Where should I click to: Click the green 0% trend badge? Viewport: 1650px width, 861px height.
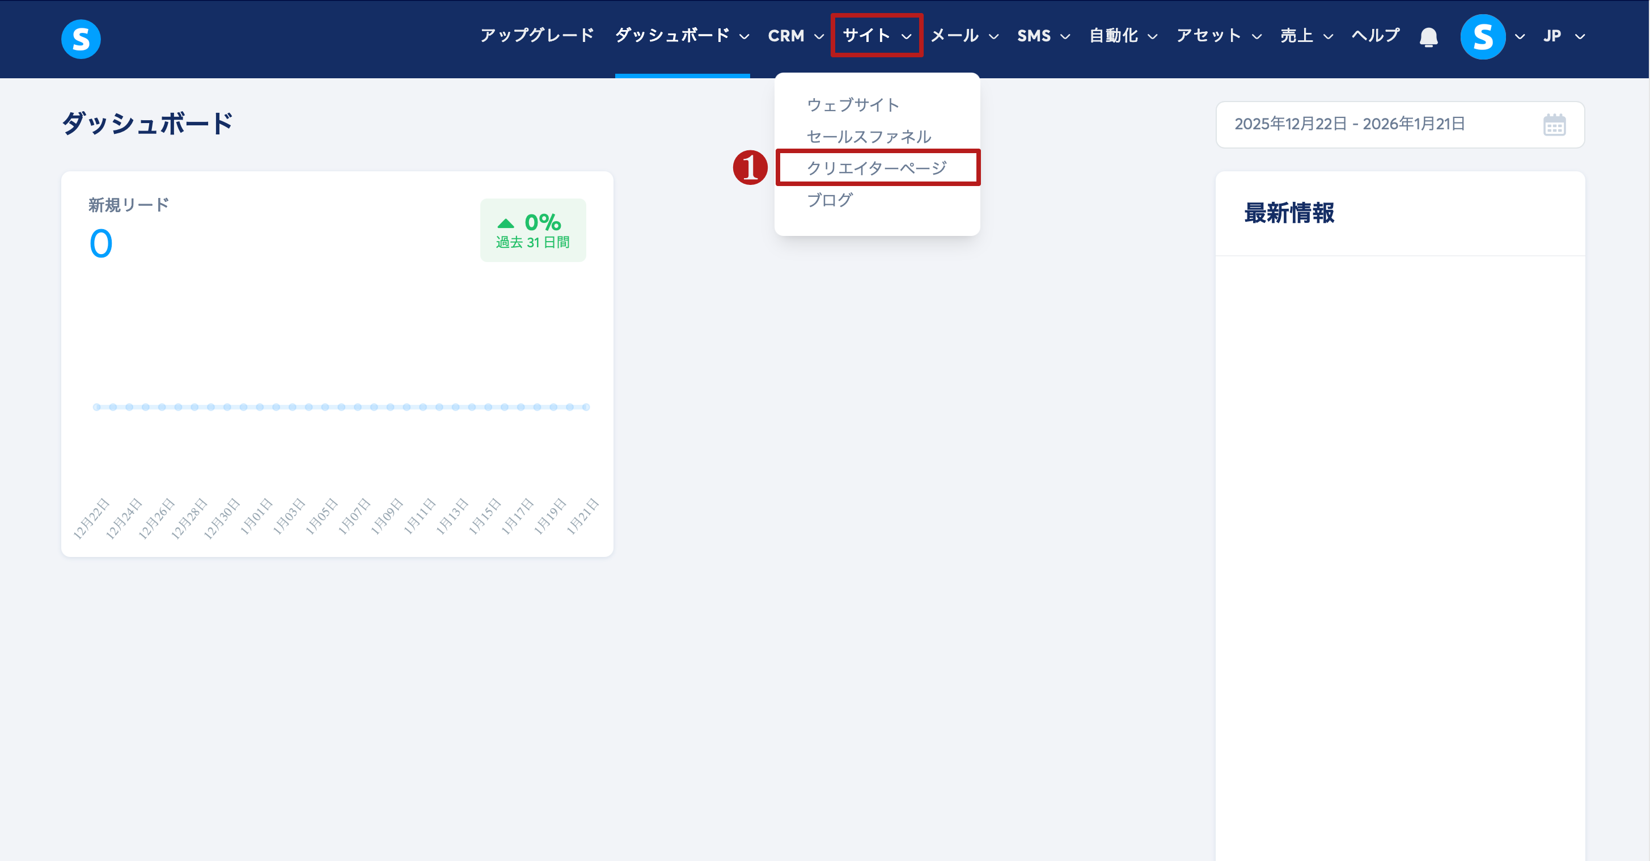click(x=532, y=230)
